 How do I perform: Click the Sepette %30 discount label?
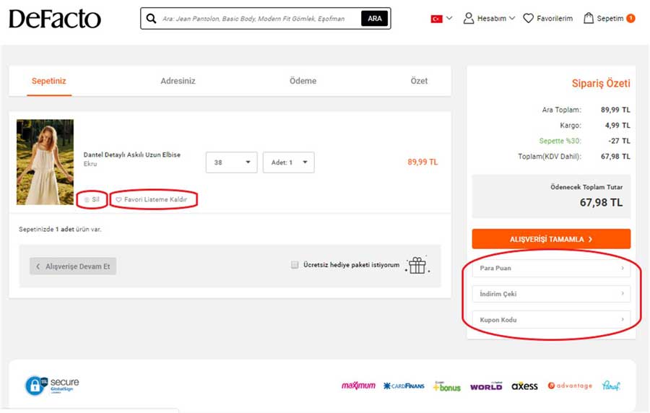560,141
